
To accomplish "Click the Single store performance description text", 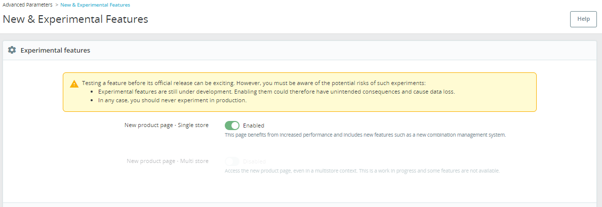I will coord(365,135).
